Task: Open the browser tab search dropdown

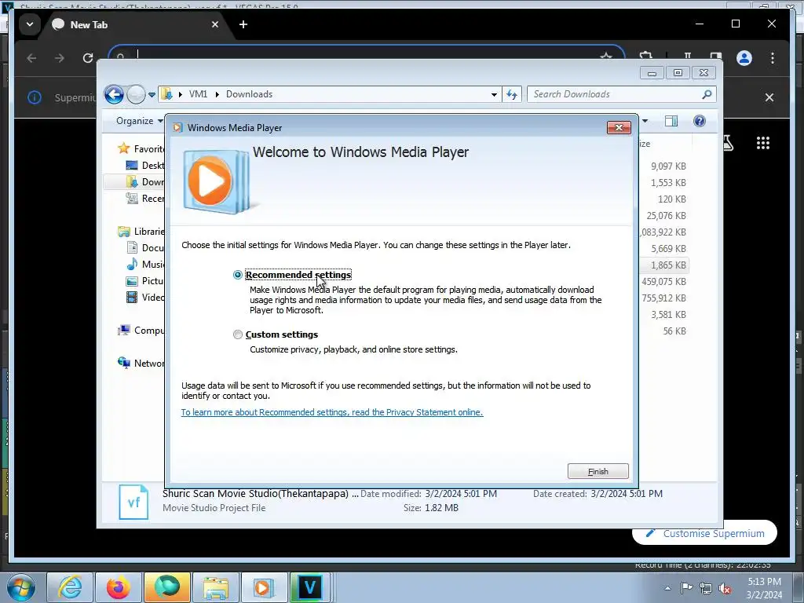Action: [30, 24]
